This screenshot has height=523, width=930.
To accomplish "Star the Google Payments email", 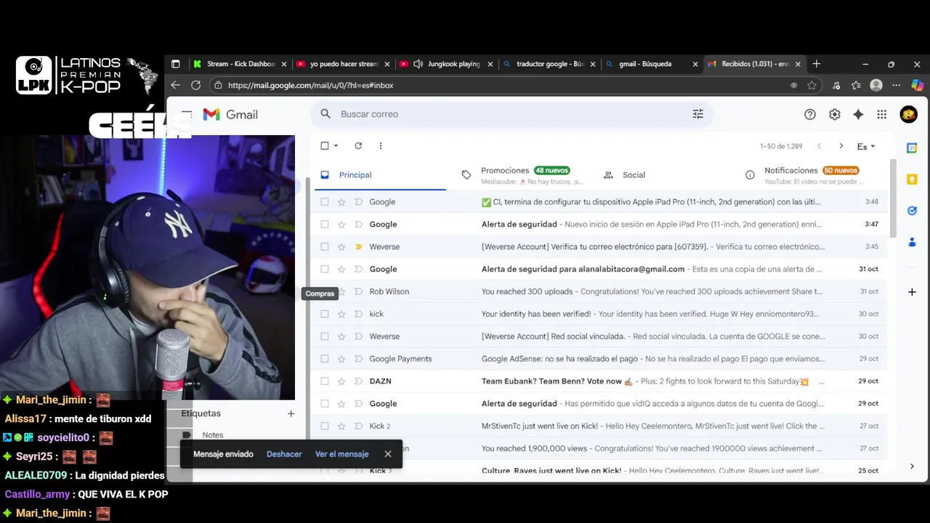I will coord(341,359).
